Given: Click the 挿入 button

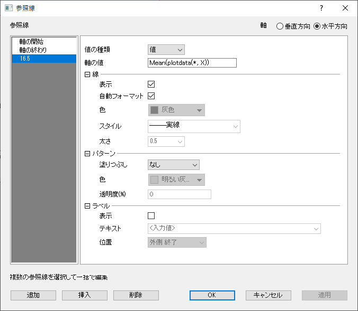Looking at the screenshot, I should coord(85,295).
